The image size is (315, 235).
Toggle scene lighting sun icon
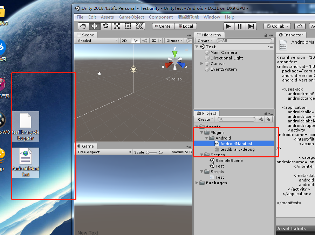coord(136,41)
